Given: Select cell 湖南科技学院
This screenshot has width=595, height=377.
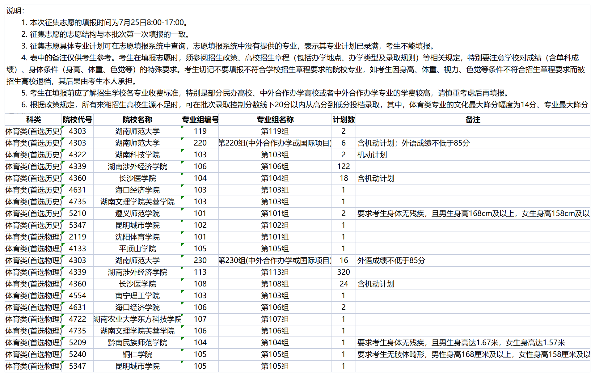Looking at the screenshot, I should click(x=137, y=155).
